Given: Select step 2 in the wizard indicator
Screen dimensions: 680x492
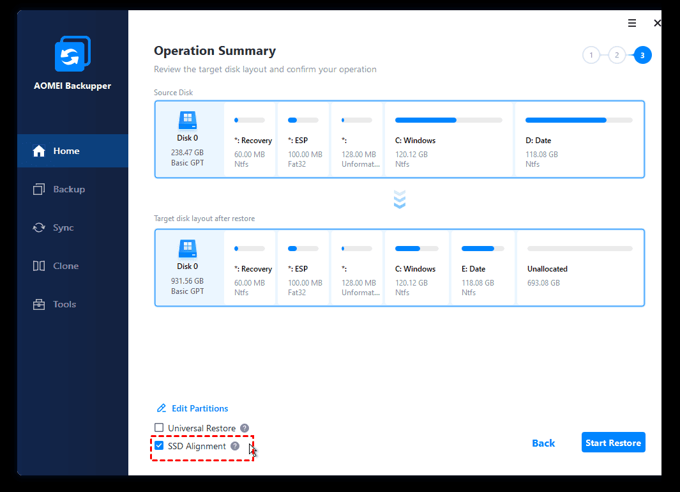Looking at the screenshot, I should click(x=617, y=56).
